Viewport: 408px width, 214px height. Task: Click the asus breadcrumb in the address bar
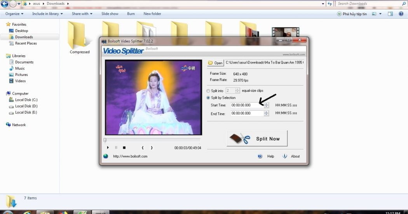click(x=37, y=4)
